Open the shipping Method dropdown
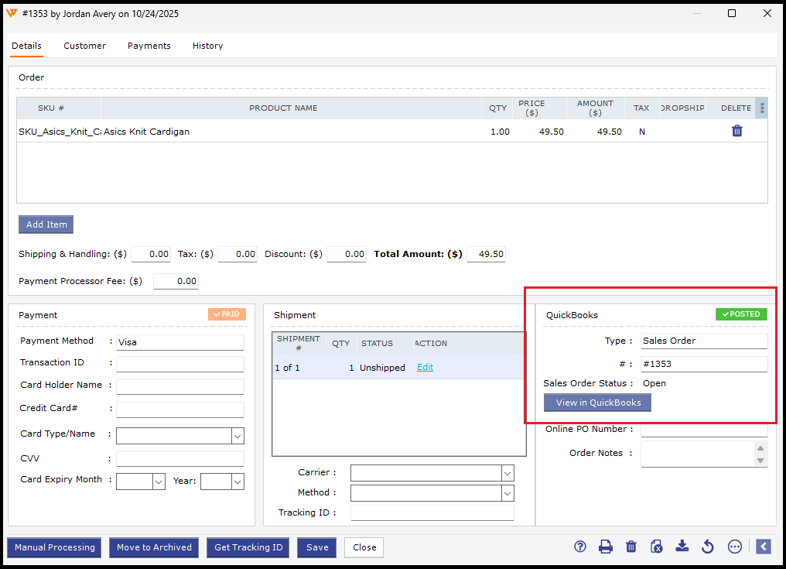 [x=507, y=493]
